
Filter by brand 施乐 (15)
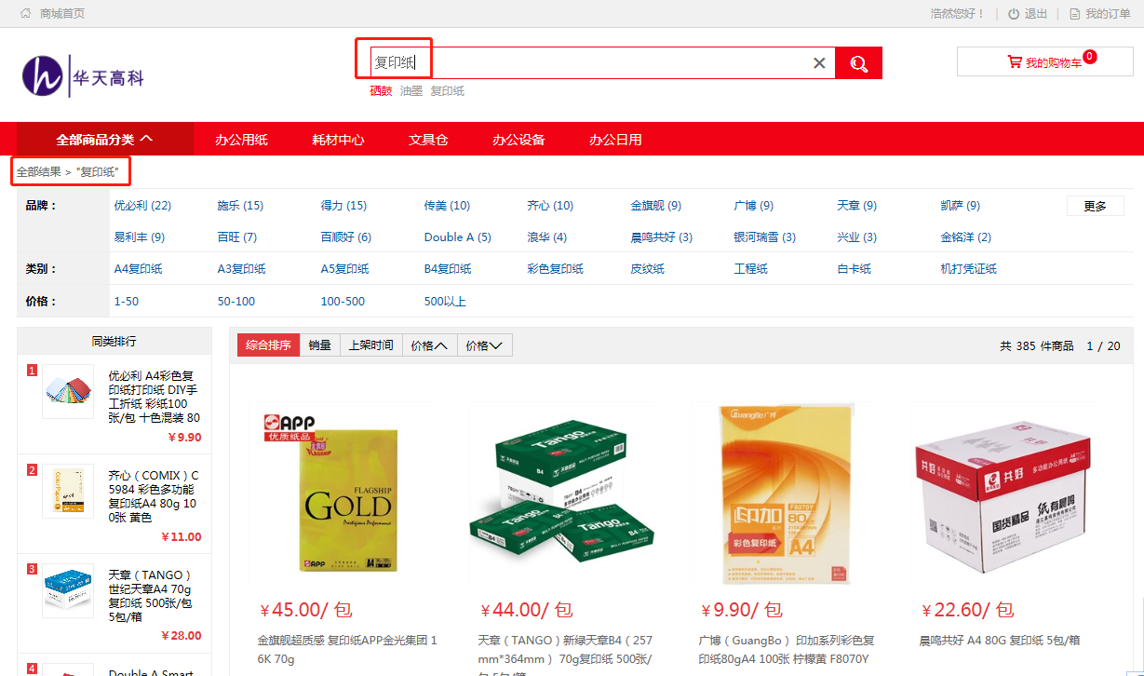[240, 206]
